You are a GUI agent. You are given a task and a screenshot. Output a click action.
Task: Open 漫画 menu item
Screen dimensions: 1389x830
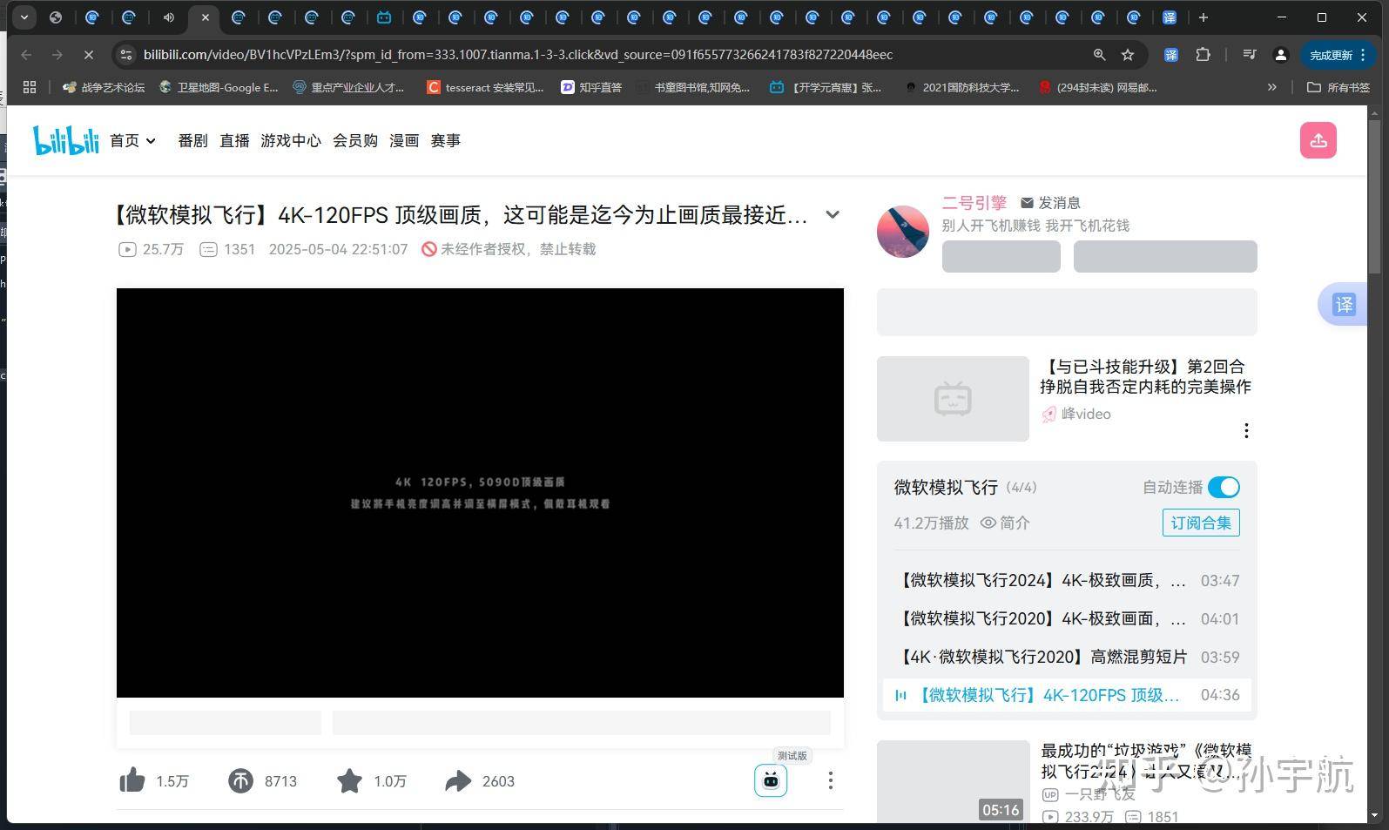coord(404,140)
